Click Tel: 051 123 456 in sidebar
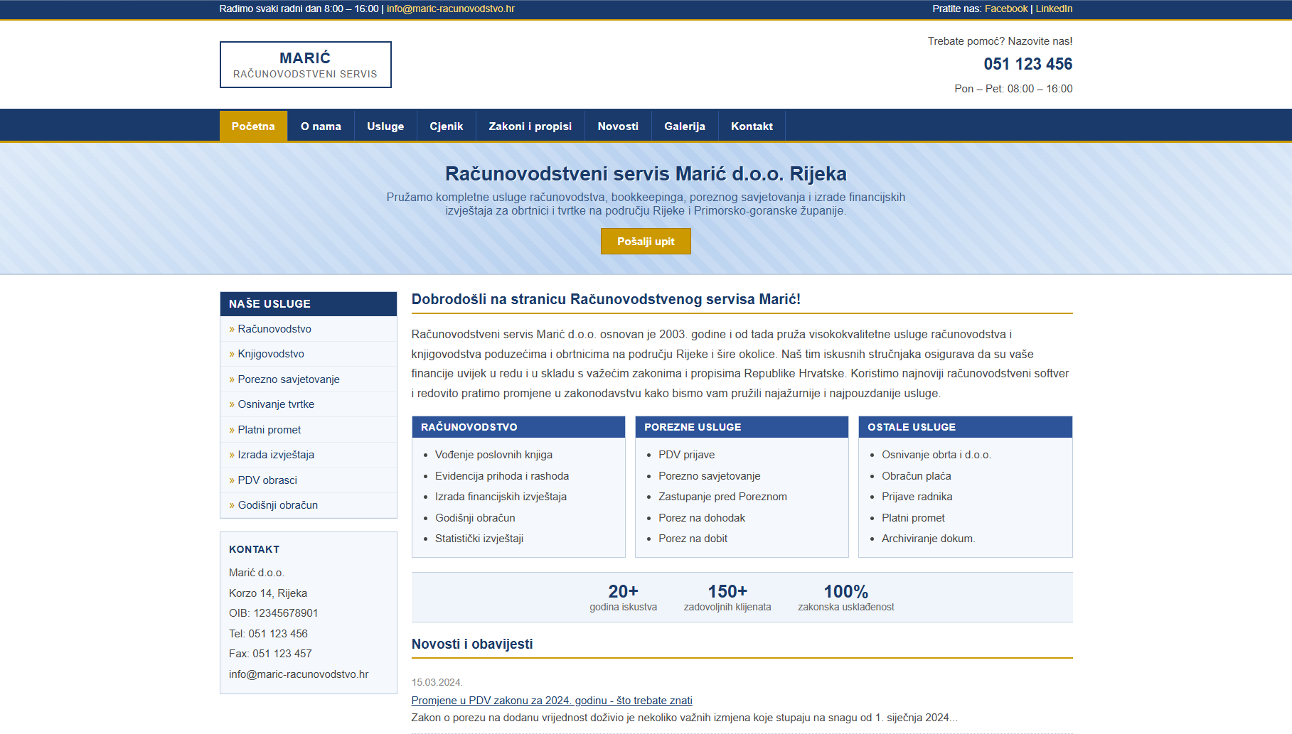The height and width of the screenshot is (734, 1292). point(268,634)
